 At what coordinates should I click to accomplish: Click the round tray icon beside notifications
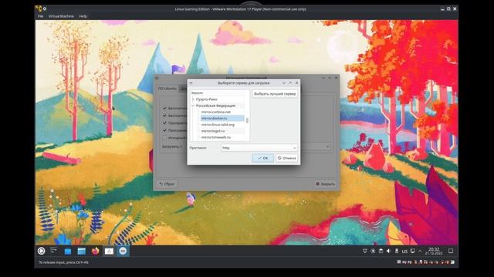373,251
